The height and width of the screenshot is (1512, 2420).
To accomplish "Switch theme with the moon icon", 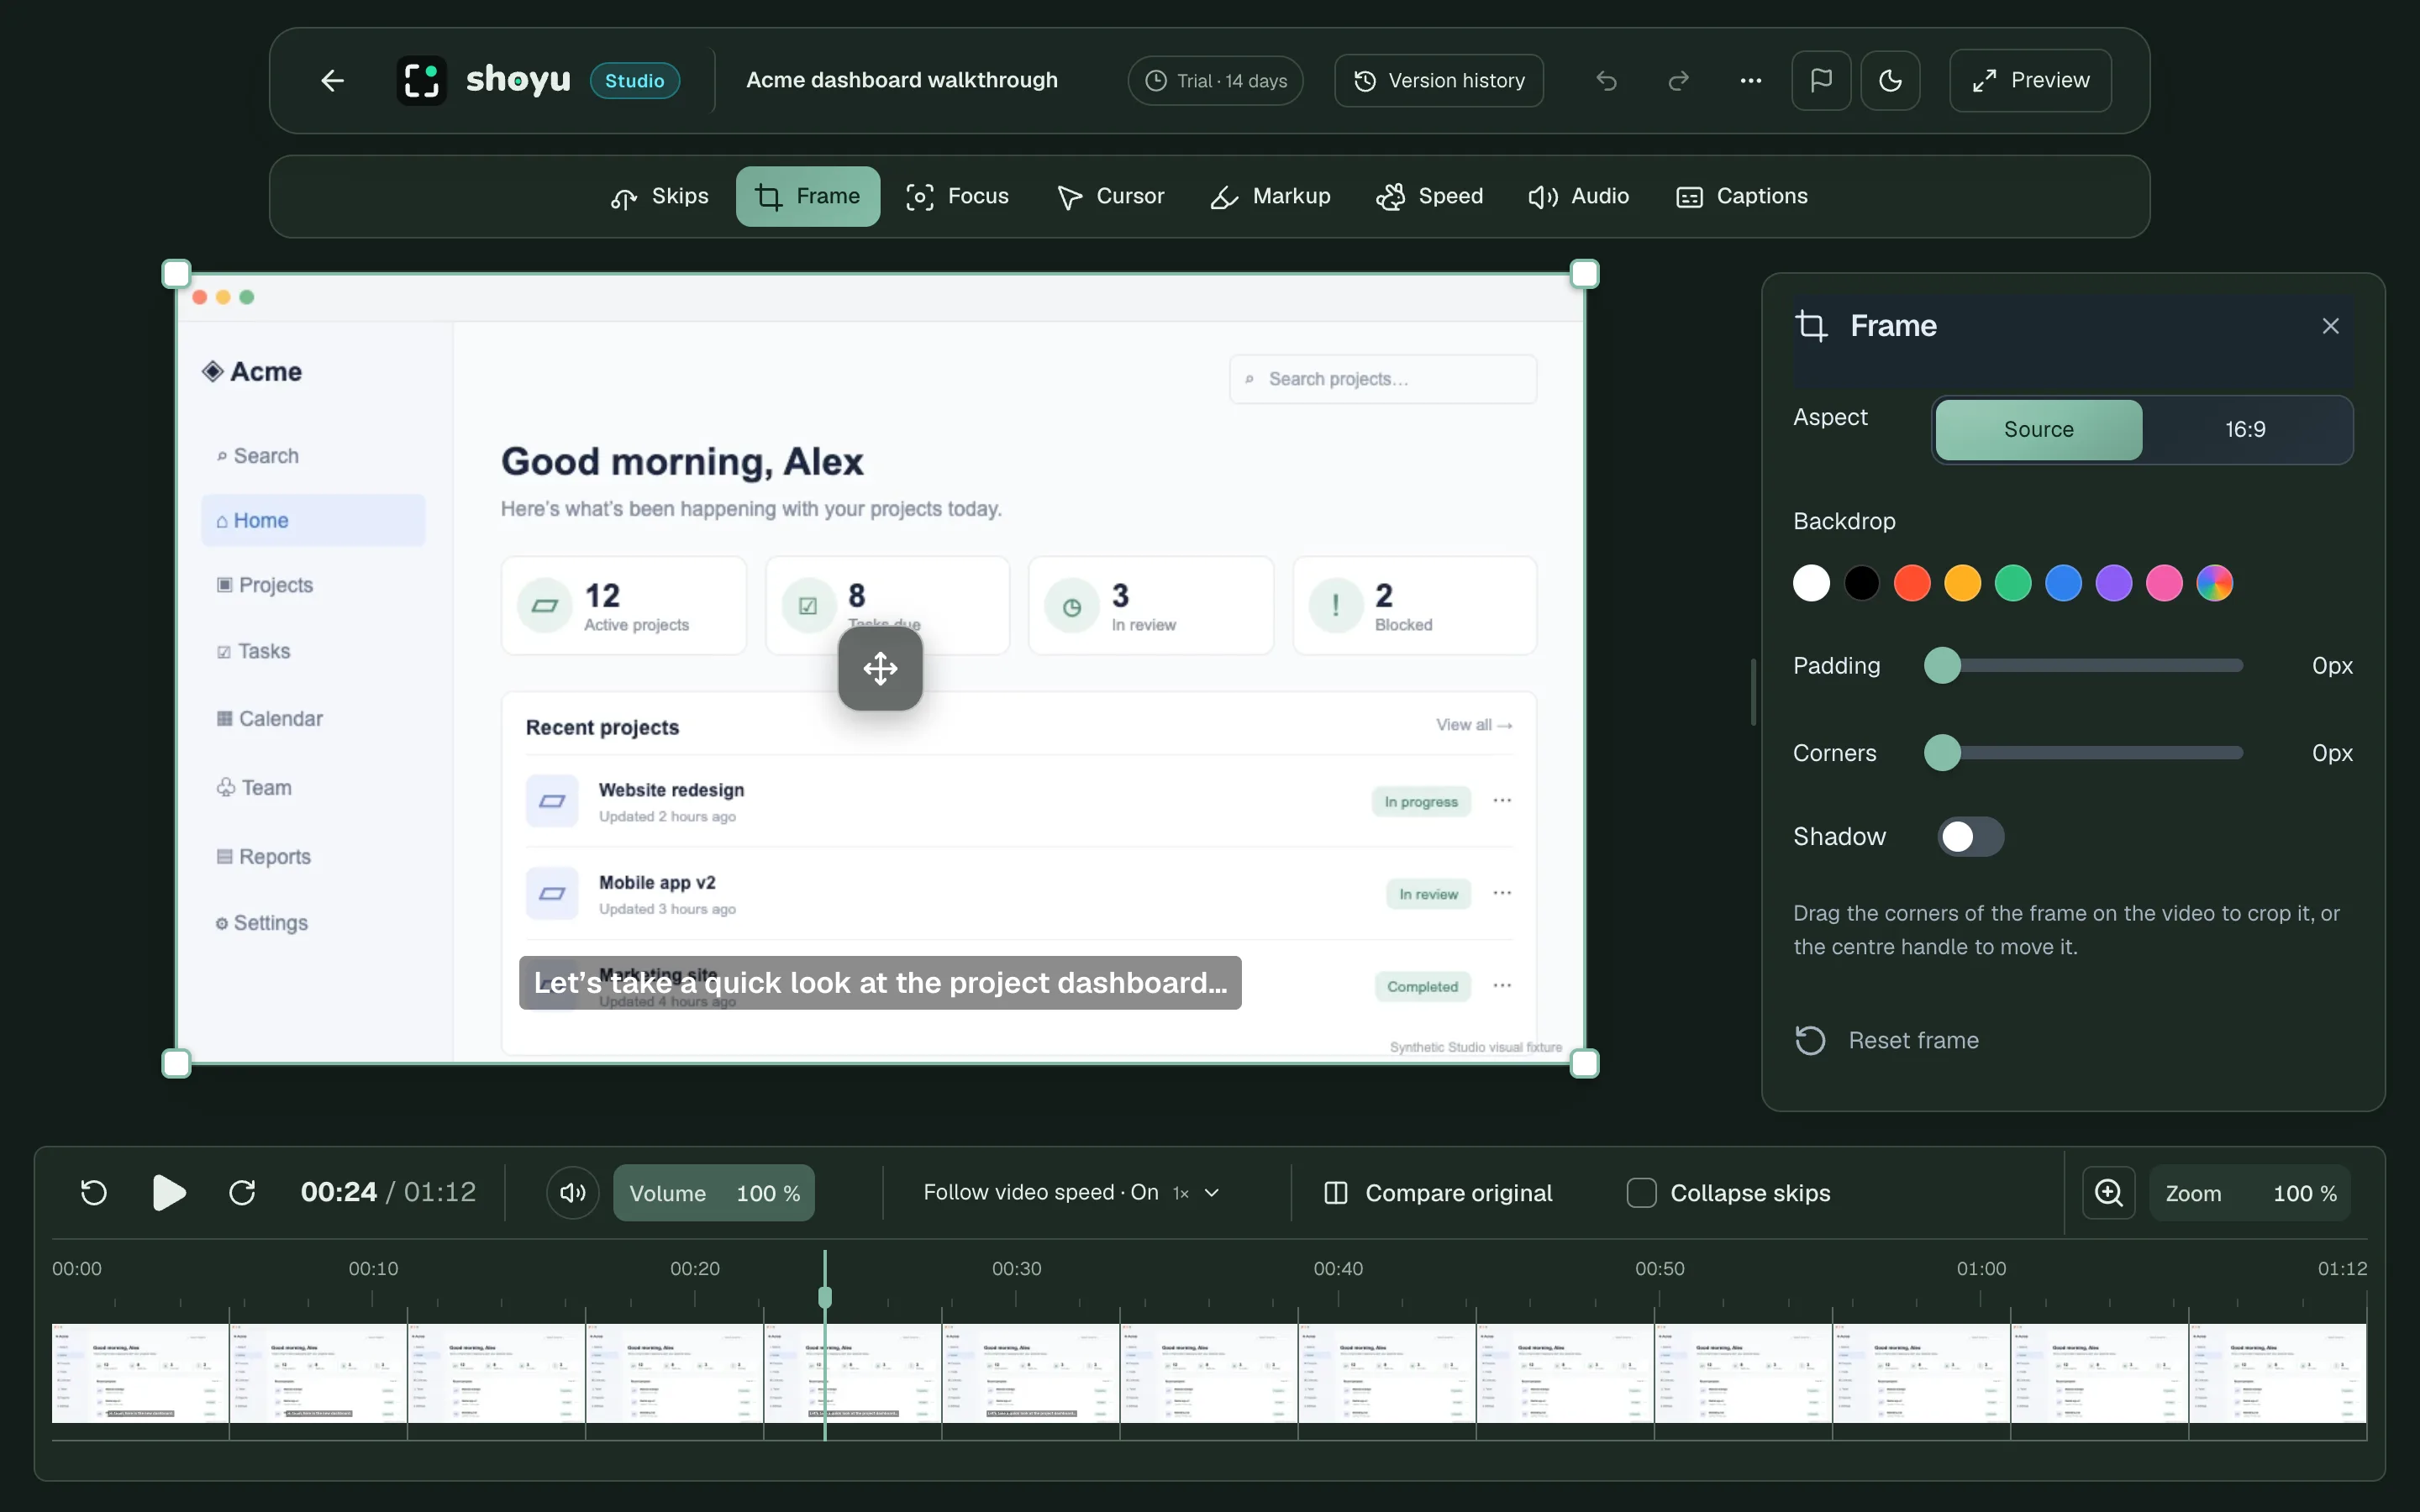I will [x=1890, y=80].
